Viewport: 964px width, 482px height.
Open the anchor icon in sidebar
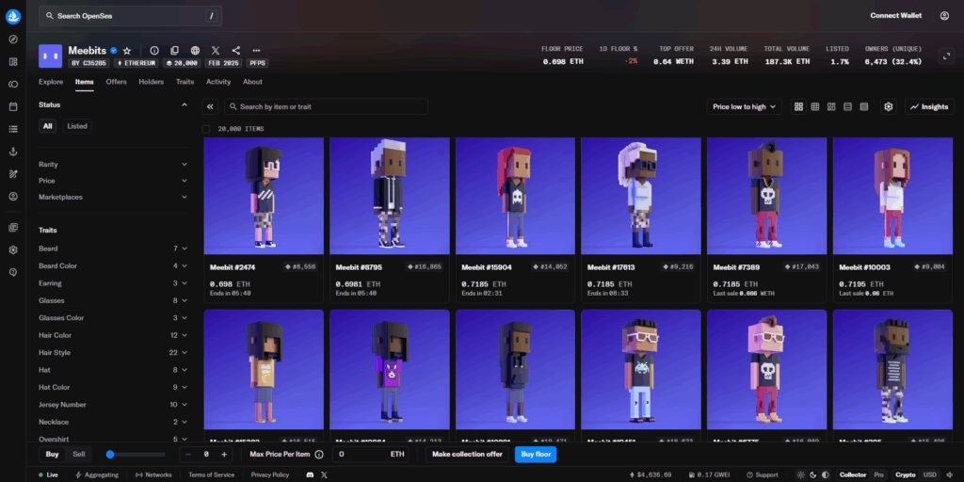tap(13, 152)
